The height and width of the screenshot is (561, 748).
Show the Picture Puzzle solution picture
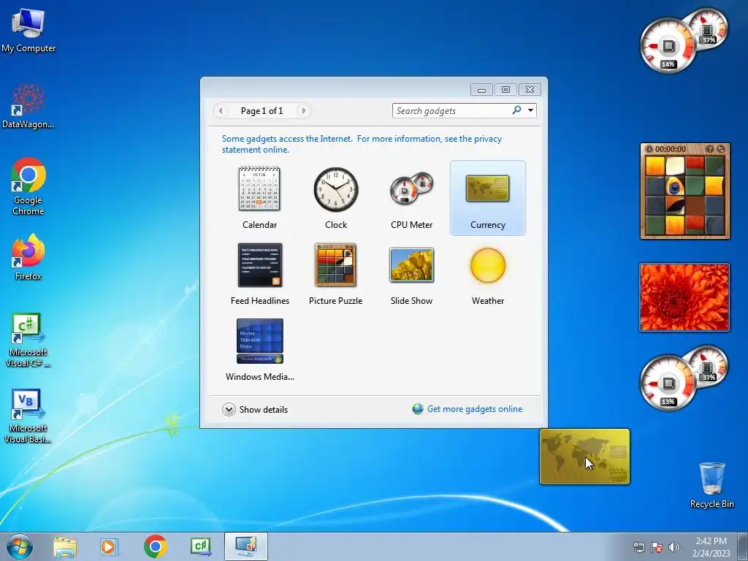[x=710, y=149]
